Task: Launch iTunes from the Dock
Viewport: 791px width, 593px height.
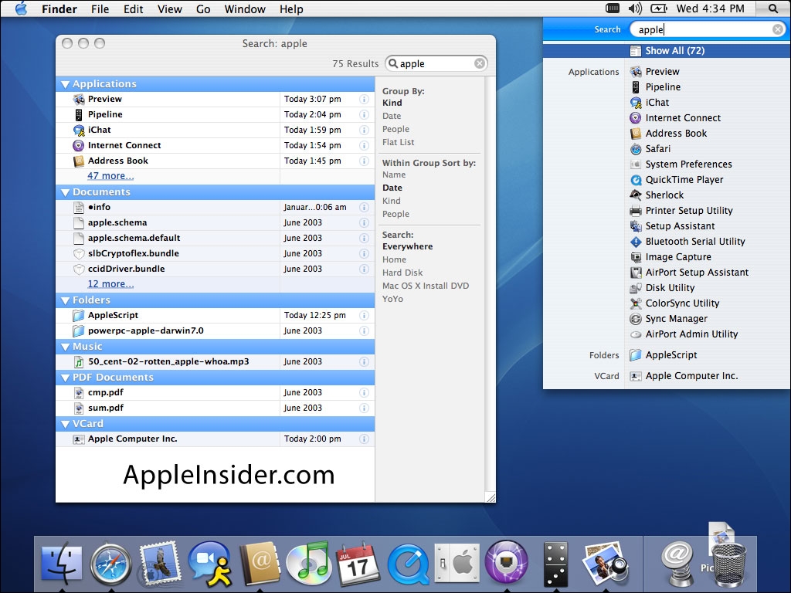Action: 307,562
